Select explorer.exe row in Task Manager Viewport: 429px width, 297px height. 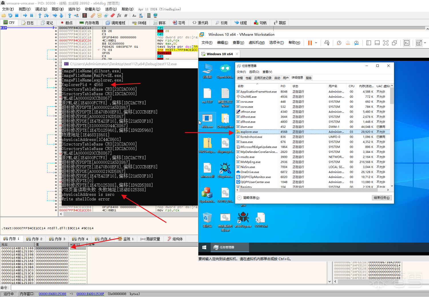click(313, 132)
